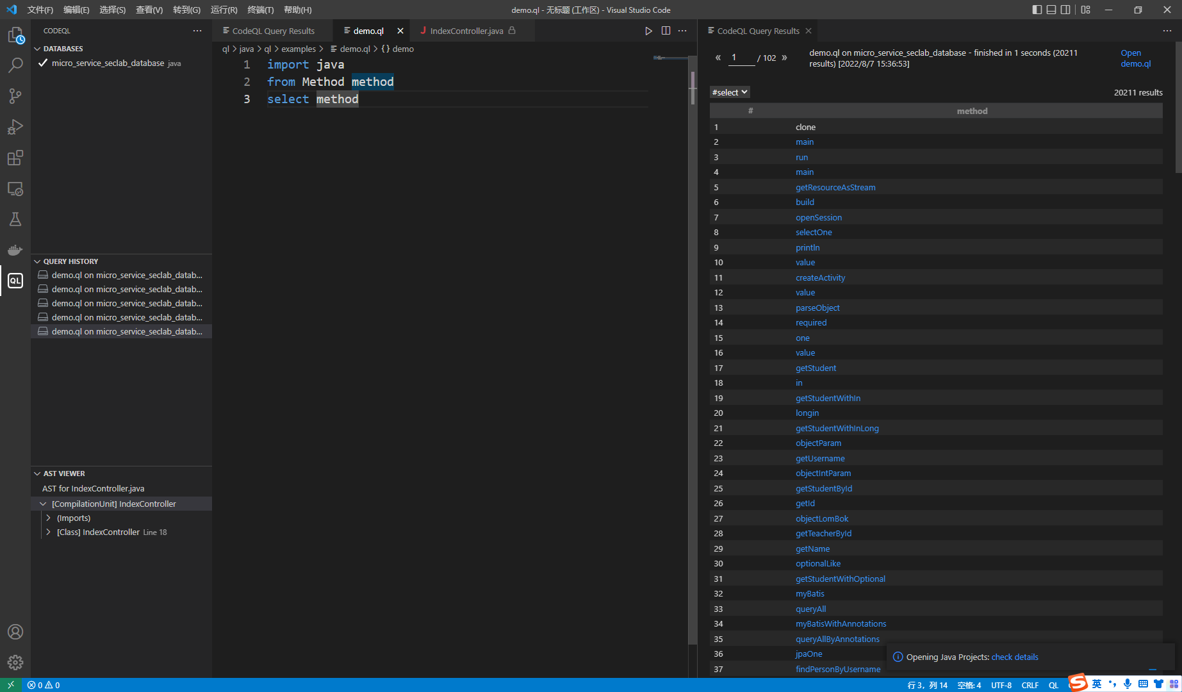This screenshot has height=692, width=1182.
Task: Click check details notification link
Action: [1015, 657]
